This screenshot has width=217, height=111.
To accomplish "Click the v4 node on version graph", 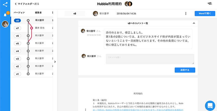I will point(28,51).
